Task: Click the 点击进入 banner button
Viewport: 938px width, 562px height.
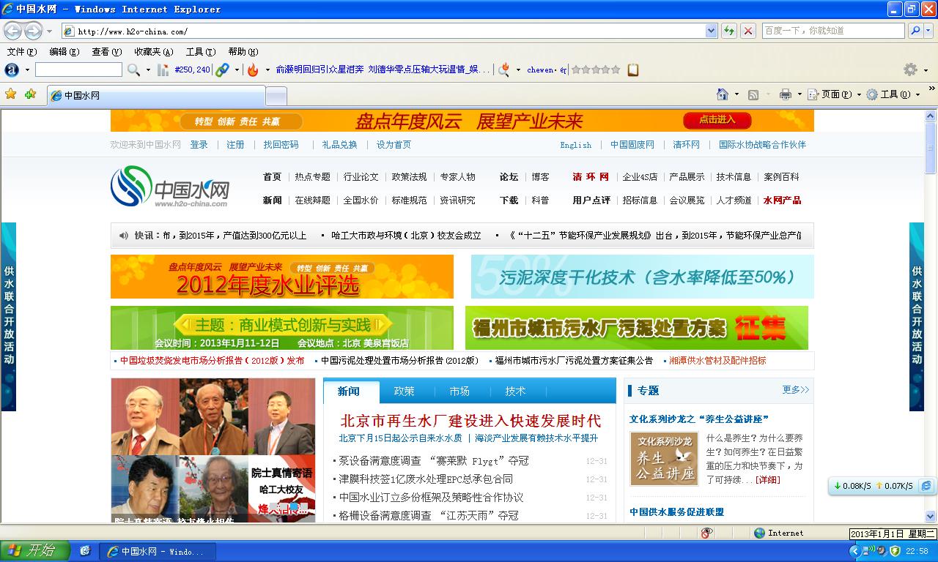Action: coord(717,119)
